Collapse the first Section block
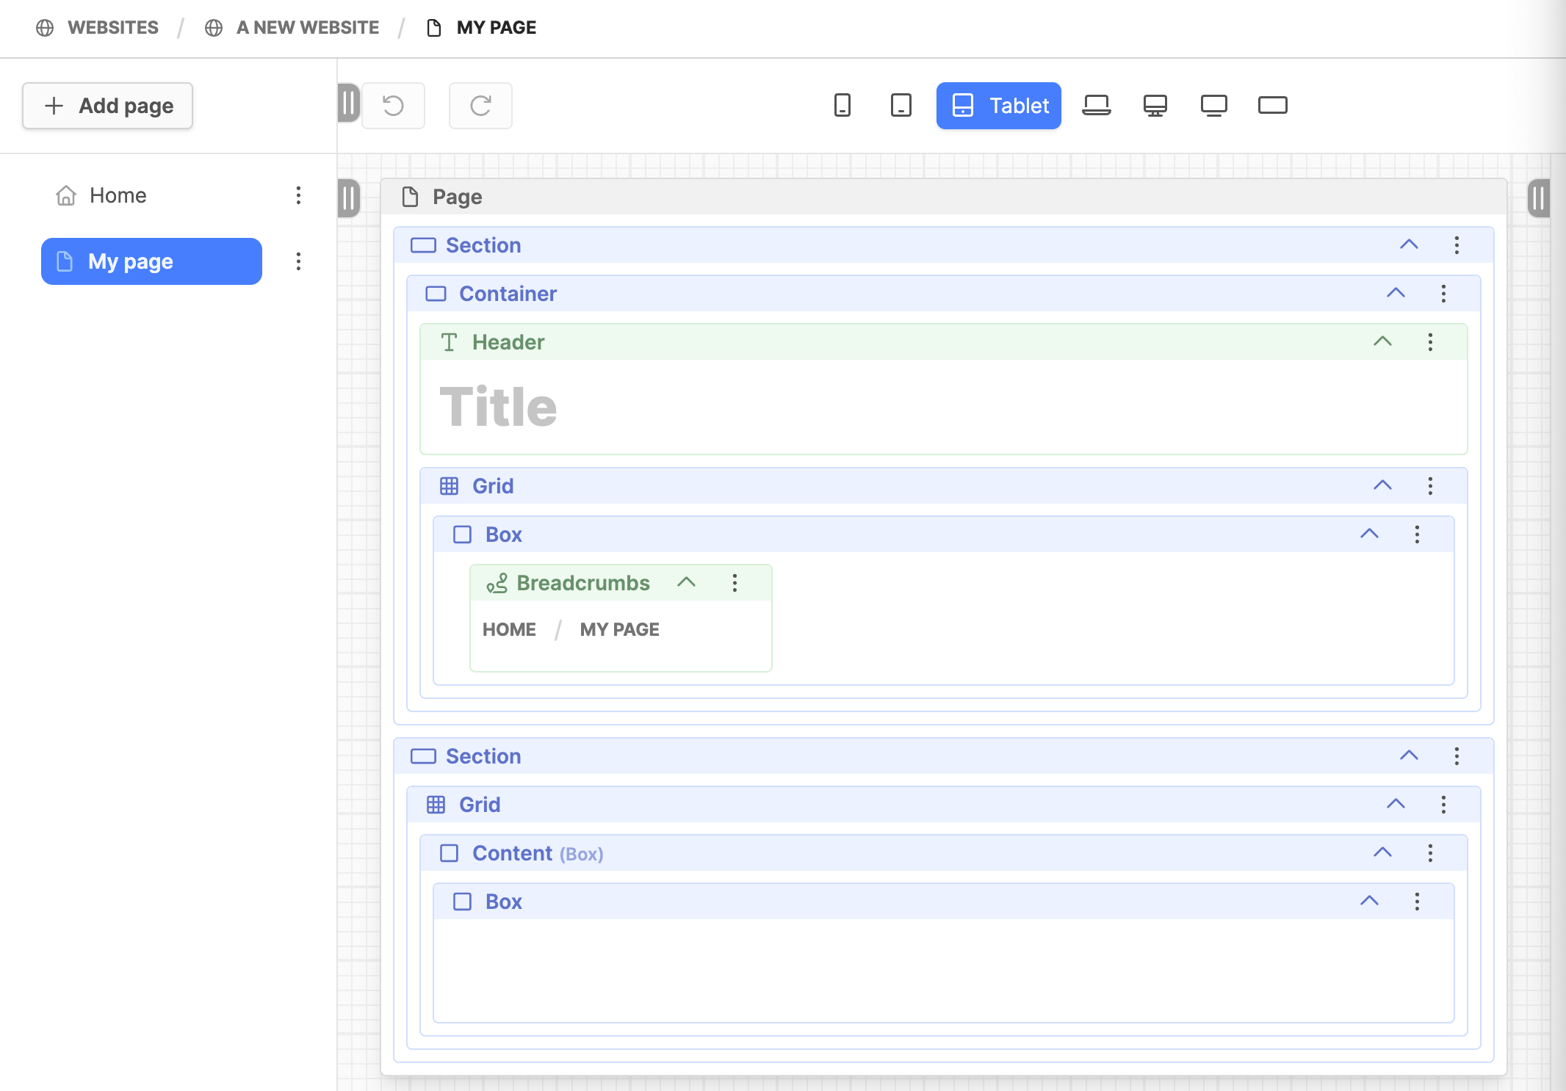Viewport: 1566px width, 1091px height. tap(1409, 244)
